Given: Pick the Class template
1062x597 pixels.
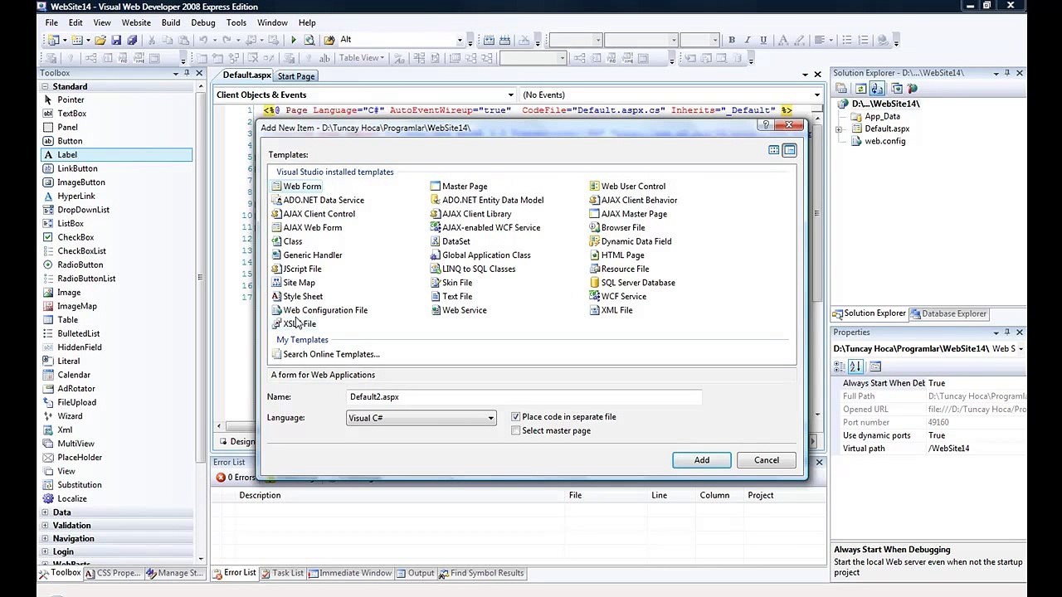Looking at the screenshot, I should (x=286, y=241).
